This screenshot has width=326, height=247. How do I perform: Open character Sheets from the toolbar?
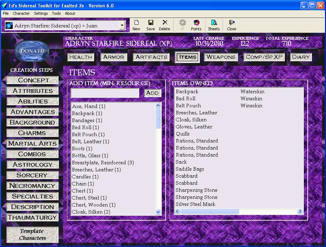point(214,25)
